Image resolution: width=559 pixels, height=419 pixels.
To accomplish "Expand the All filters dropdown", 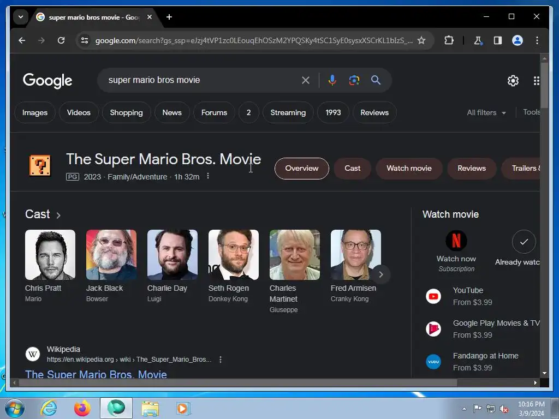I will tap(486, 112).
